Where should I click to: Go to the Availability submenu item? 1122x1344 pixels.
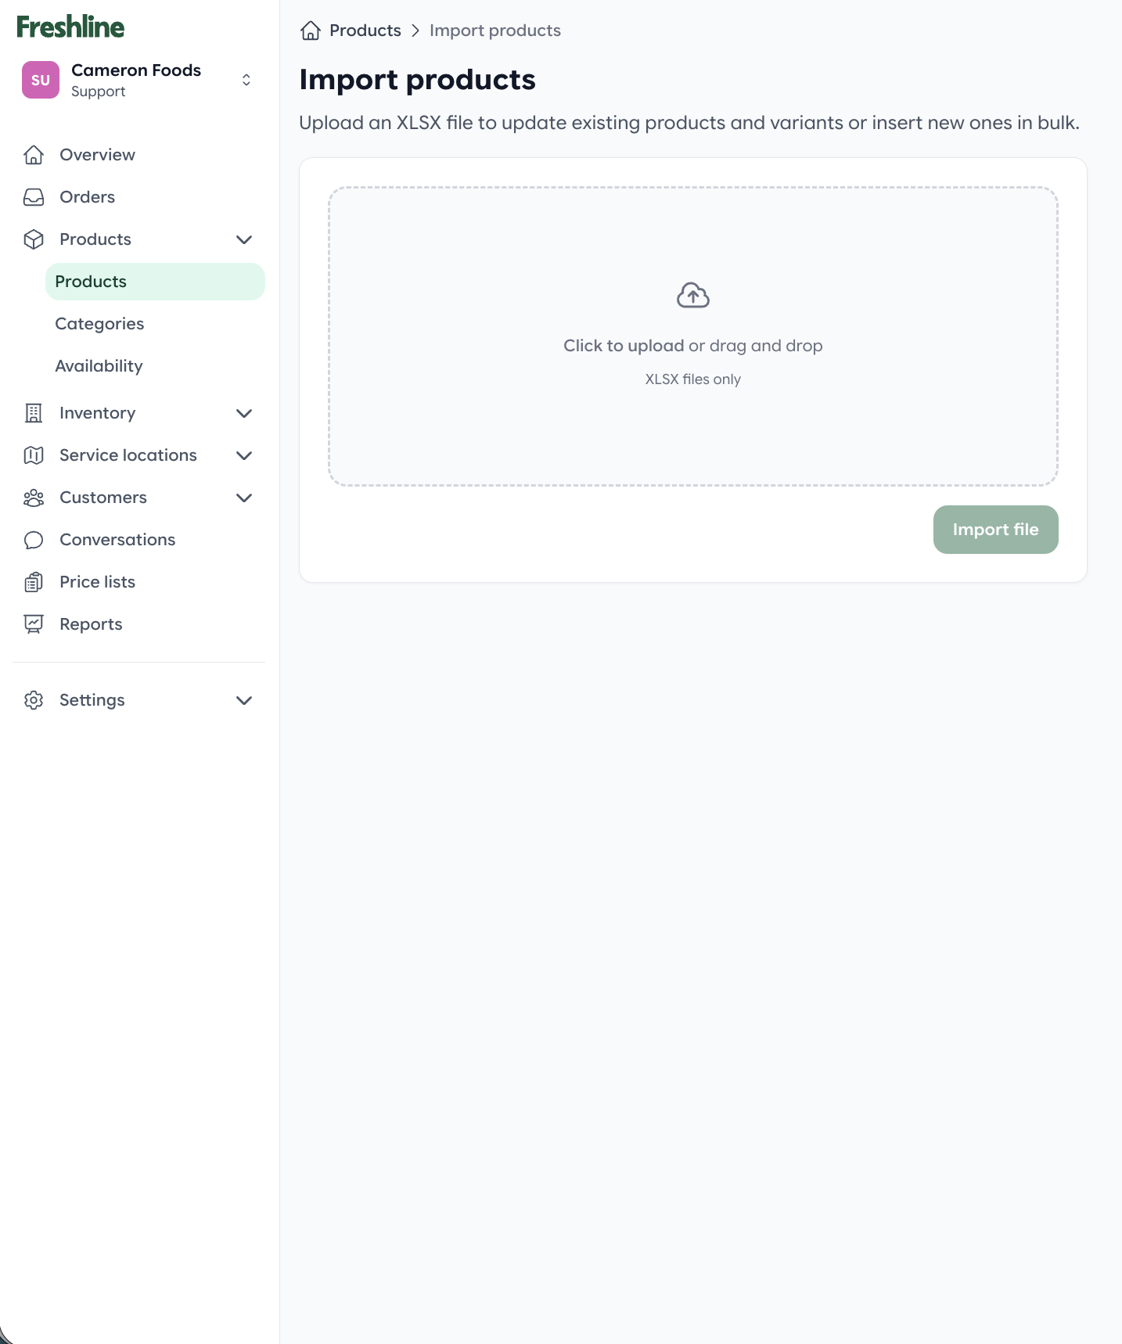(99, 366)
